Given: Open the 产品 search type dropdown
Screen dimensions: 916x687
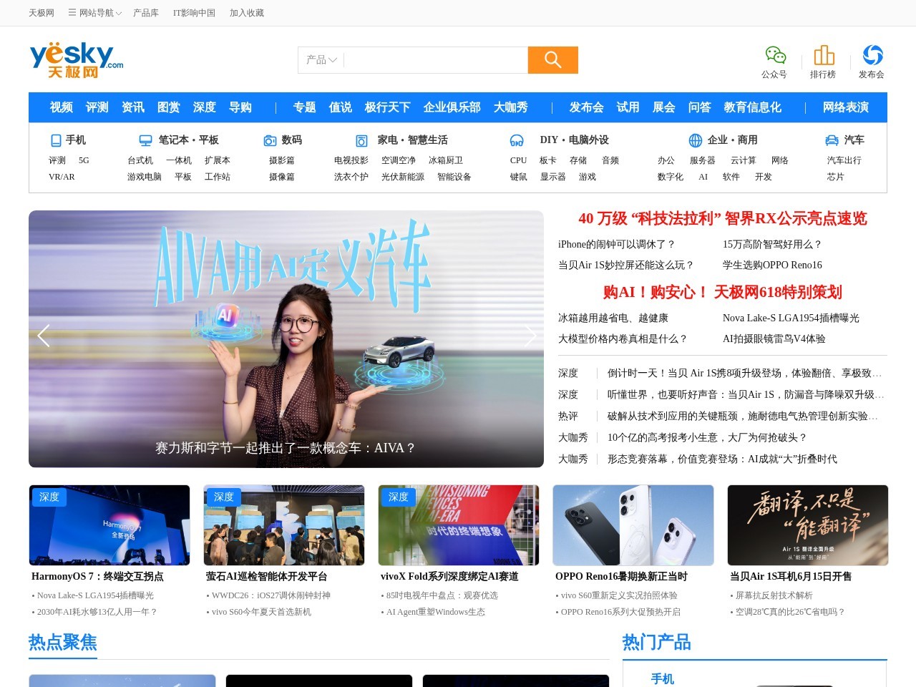Looking at the screenshot, I should point(321,60).
